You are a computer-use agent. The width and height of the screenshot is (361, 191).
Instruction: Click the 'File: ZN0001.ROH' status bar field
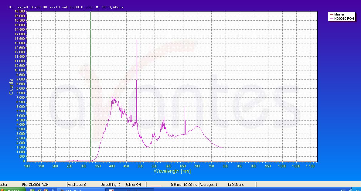44,185
